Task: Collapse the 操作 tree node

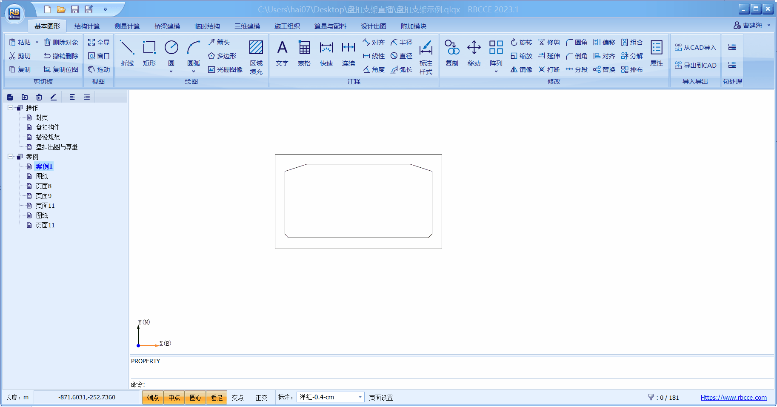Action: coord(10,108)
